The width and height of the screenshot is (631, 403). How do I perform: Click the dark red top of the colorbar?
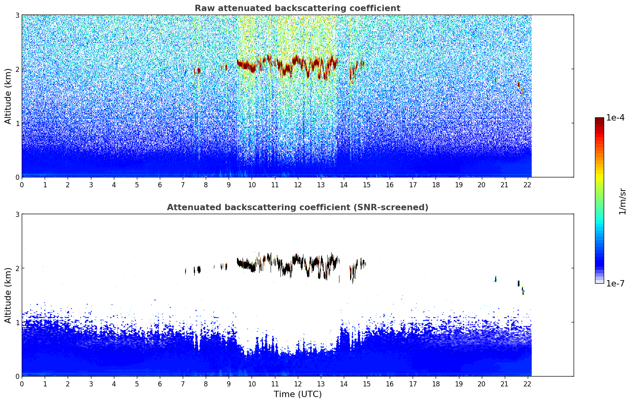coord(599,120)
